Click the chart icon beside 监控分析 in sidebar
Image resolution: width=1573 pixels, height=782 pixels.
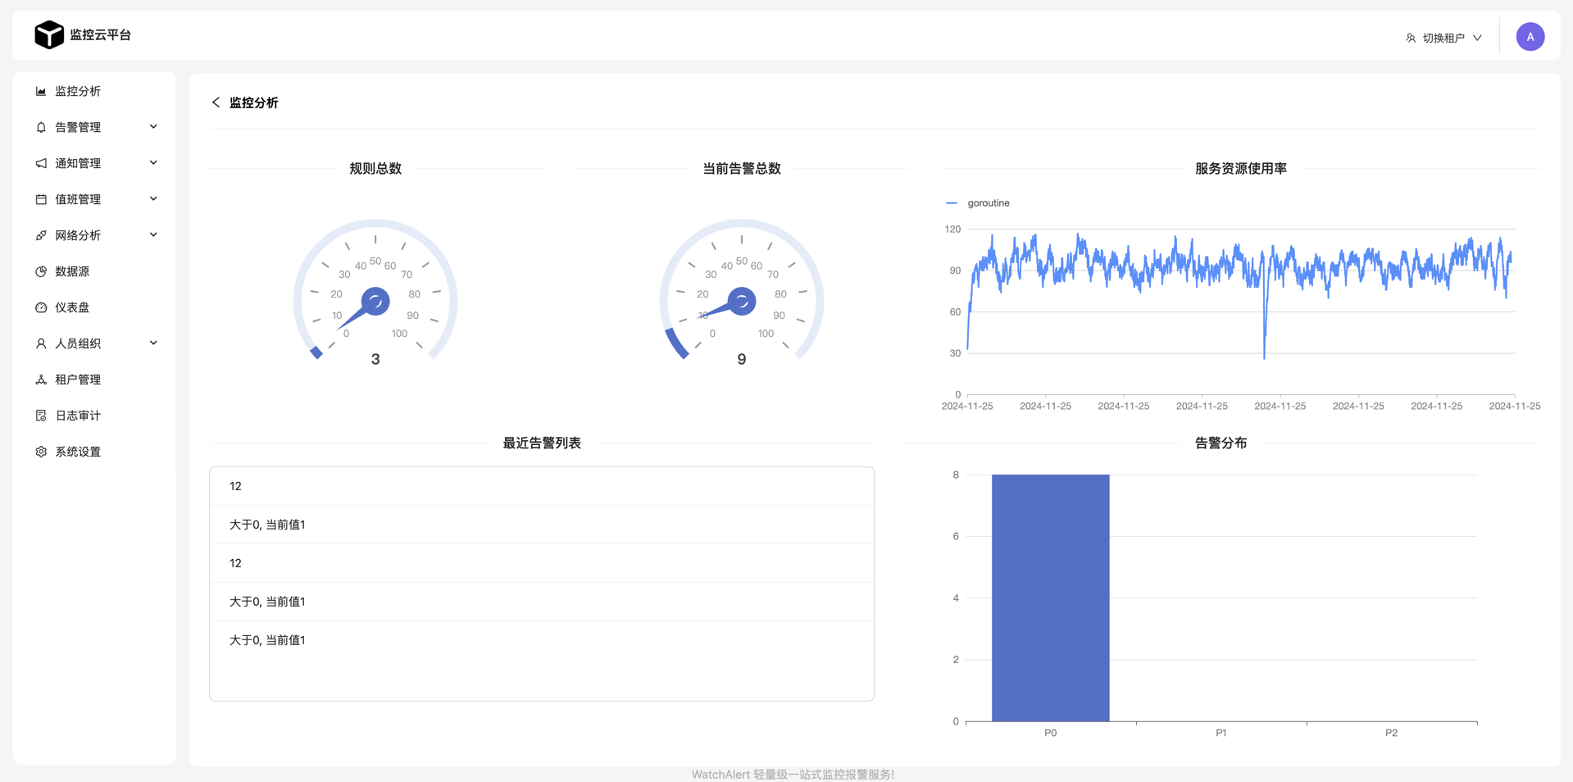tap(41, 91)
